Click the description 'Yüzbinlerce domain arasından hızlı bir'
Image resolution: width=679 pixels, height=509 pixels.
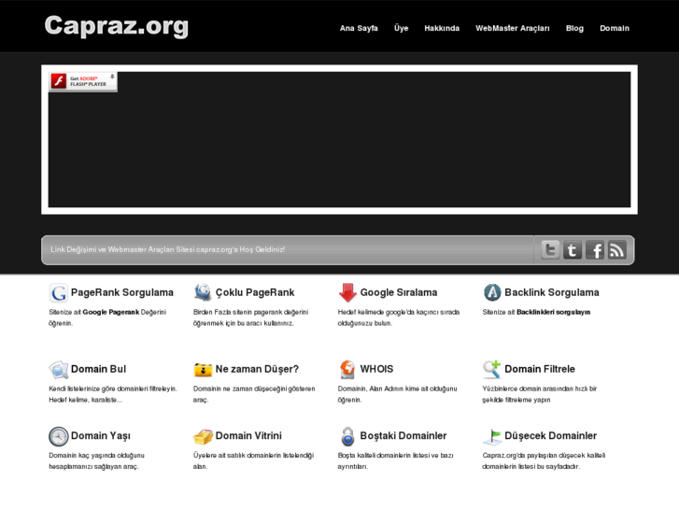[x=540, y=389]
